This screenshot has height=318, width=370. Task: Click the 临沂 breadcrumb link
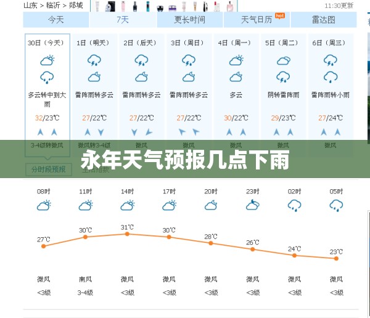coord(53,5)
